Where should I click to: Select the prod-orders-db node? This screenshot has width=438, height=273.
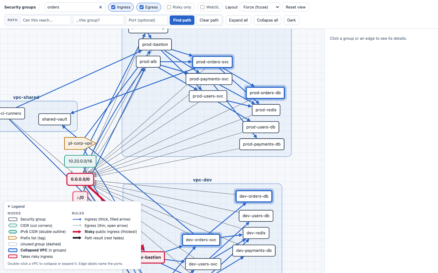pos(265,93)
